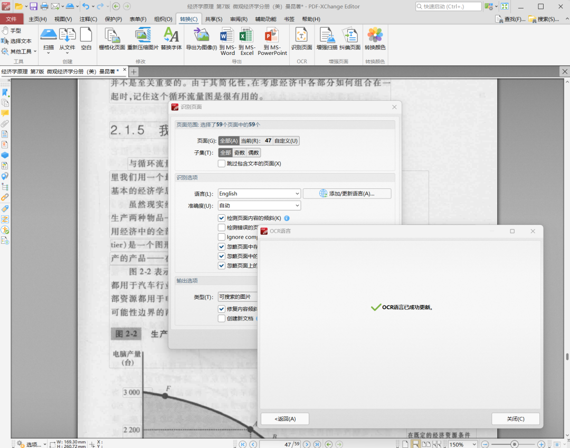Image resolution: width=570 pixels, height=448 pixels.
Task: Click the 关闭 button in OCR语言 dialog
Action: click(x=515, y=419)
